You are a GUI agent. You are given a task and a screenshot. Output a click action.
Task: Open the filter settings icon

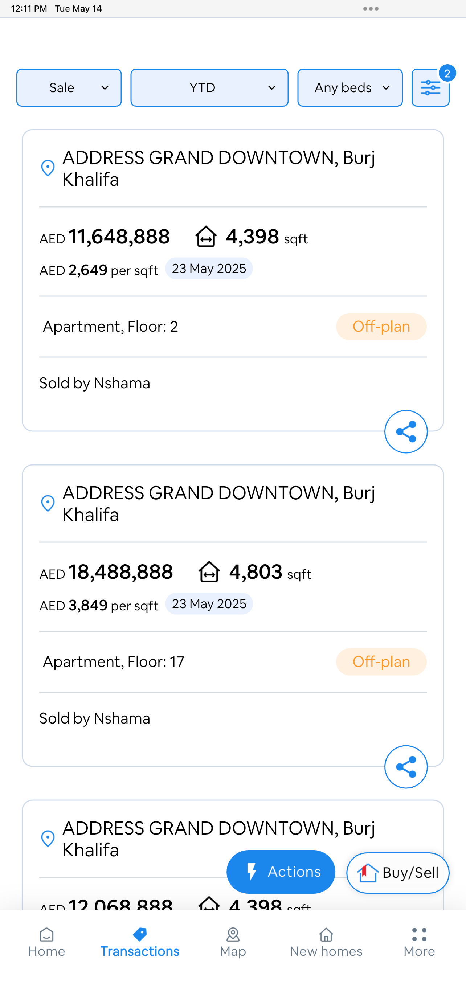point(430,88)
